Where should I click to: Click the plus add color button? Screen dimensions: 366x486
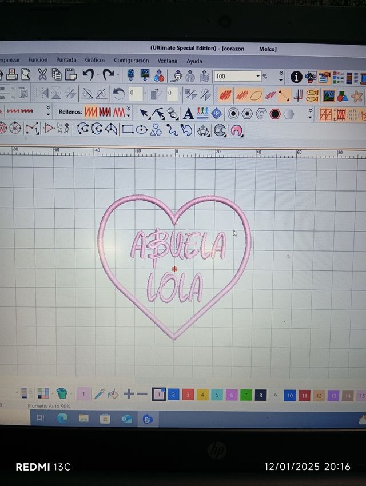[x=129, y=394]
